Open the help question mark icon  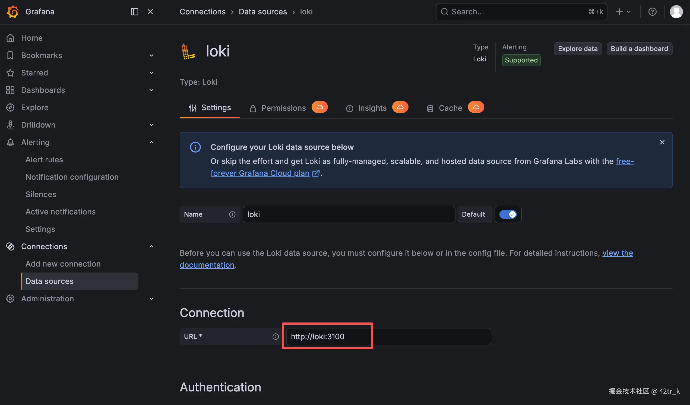[652, 12]
